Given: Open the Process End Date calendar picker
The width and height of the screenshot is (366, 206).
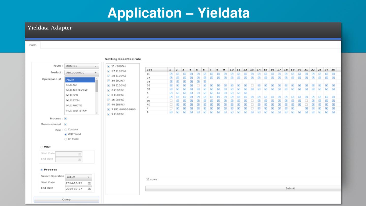Looking at the screenshot, I should (89, 189).
